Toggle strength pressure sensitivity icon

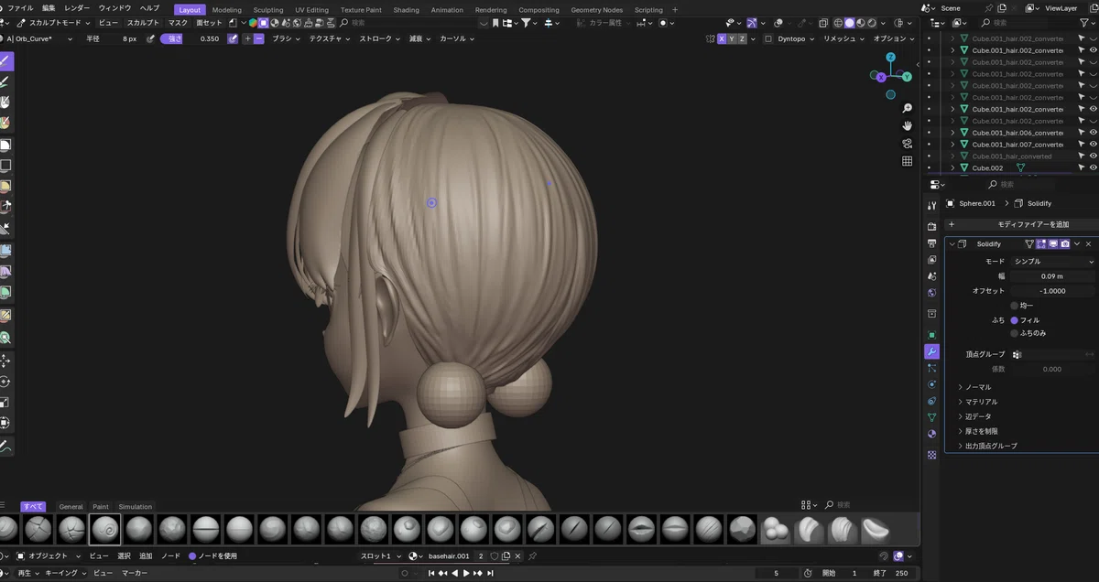[233, 38]
